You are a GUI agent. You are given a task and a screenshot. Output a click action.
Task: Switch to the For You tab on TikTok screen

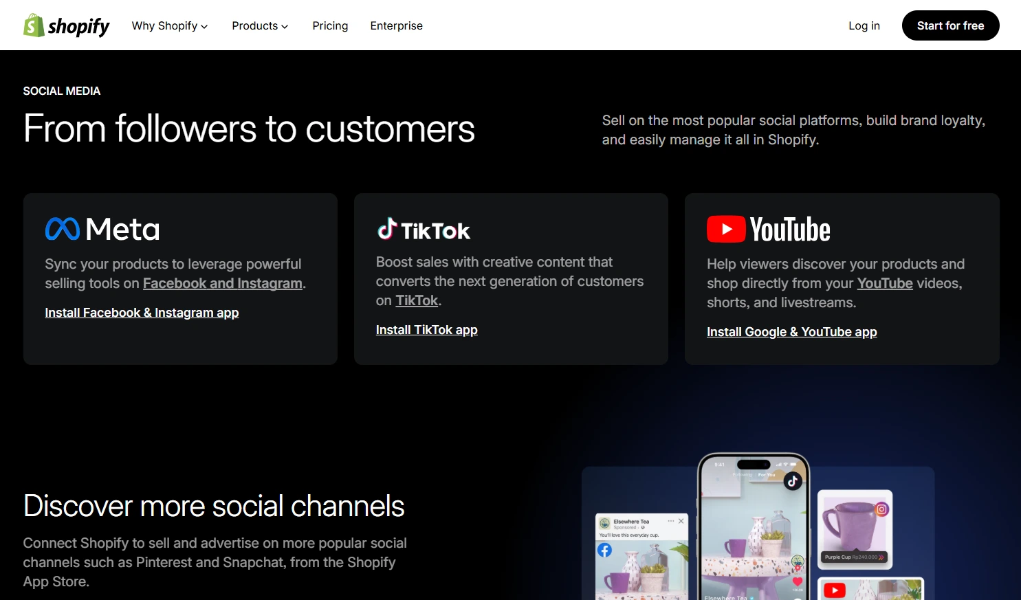pos(766,475)
